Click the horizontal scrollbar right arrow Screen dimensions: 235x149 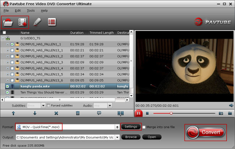[x=127, y=100]
